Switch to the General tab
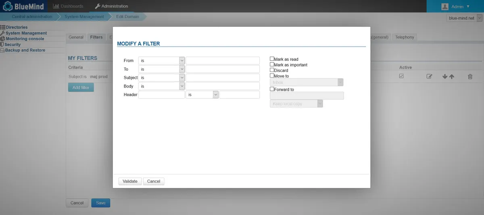 76,37
